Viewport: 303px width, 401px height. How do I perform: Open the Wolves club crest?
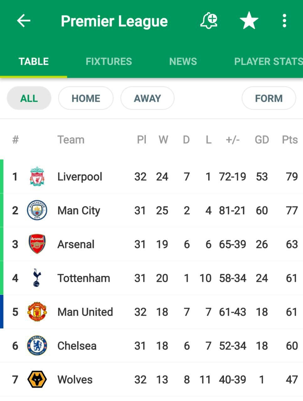point(37,379)
